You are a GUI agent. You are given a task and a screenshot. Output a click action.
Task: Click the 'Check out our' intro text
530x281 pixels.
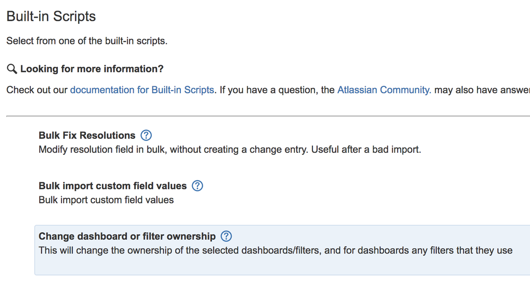click(x=37, y=90)
